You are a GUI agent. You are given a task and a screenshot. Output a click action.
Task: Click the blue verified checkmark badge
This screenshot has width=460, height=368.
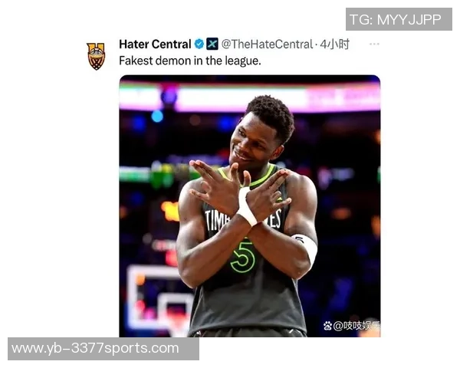click(199, 44)
